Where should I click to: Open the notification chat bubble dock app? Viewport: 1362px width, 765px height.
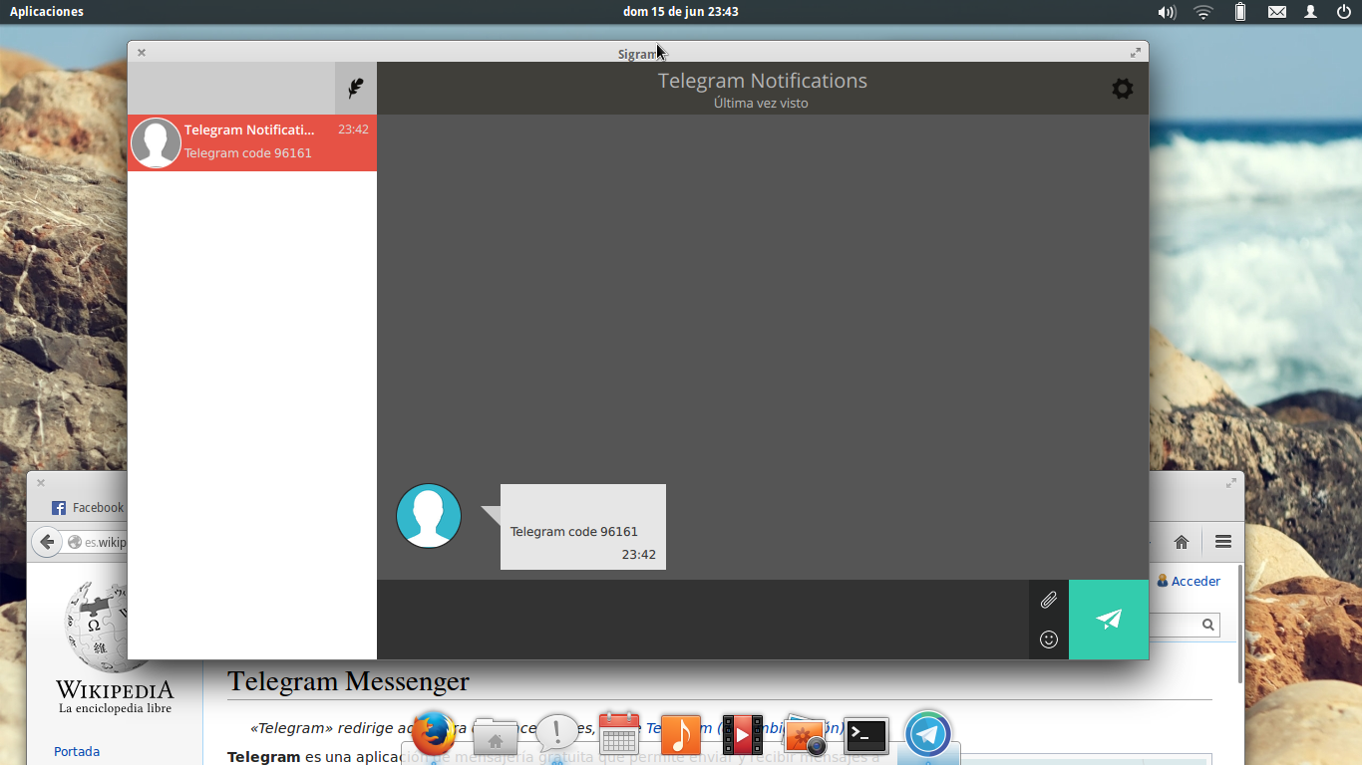tap(557, 735)
